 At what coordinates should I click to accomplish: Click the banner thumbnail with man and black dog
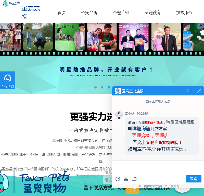[38, 37]
